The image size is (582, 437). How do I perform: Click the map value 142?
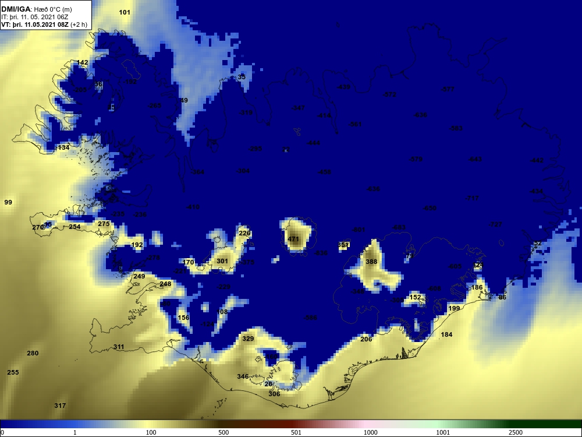point(82,62)
